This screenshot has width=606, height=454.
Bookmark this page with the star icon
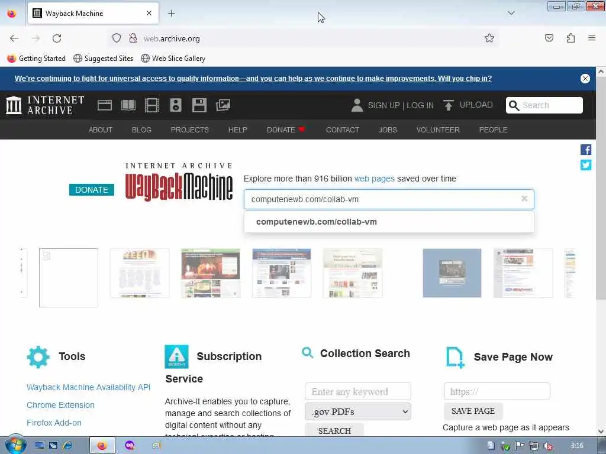click(489, 38)
